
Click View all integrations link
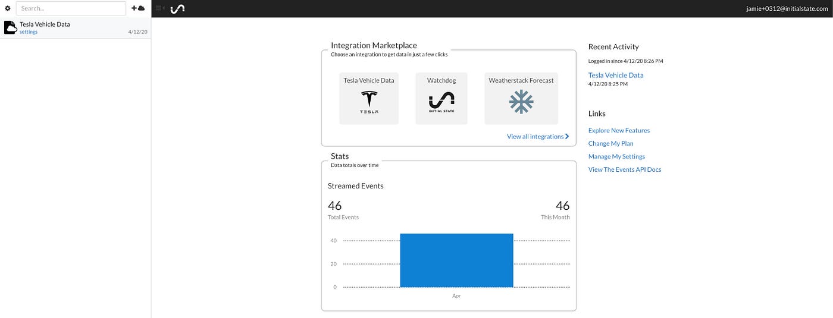pos(538,137)
